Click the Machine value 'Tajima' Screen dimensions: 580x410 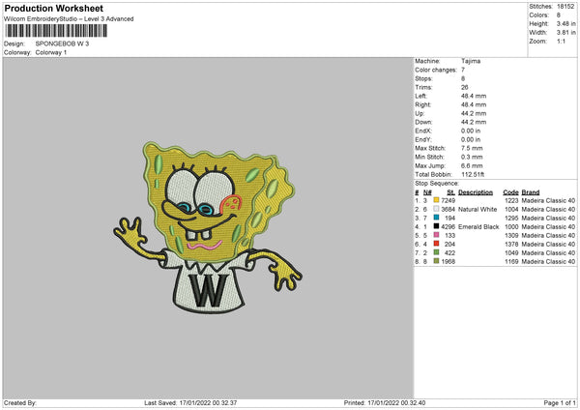click(x=471, y=61)
